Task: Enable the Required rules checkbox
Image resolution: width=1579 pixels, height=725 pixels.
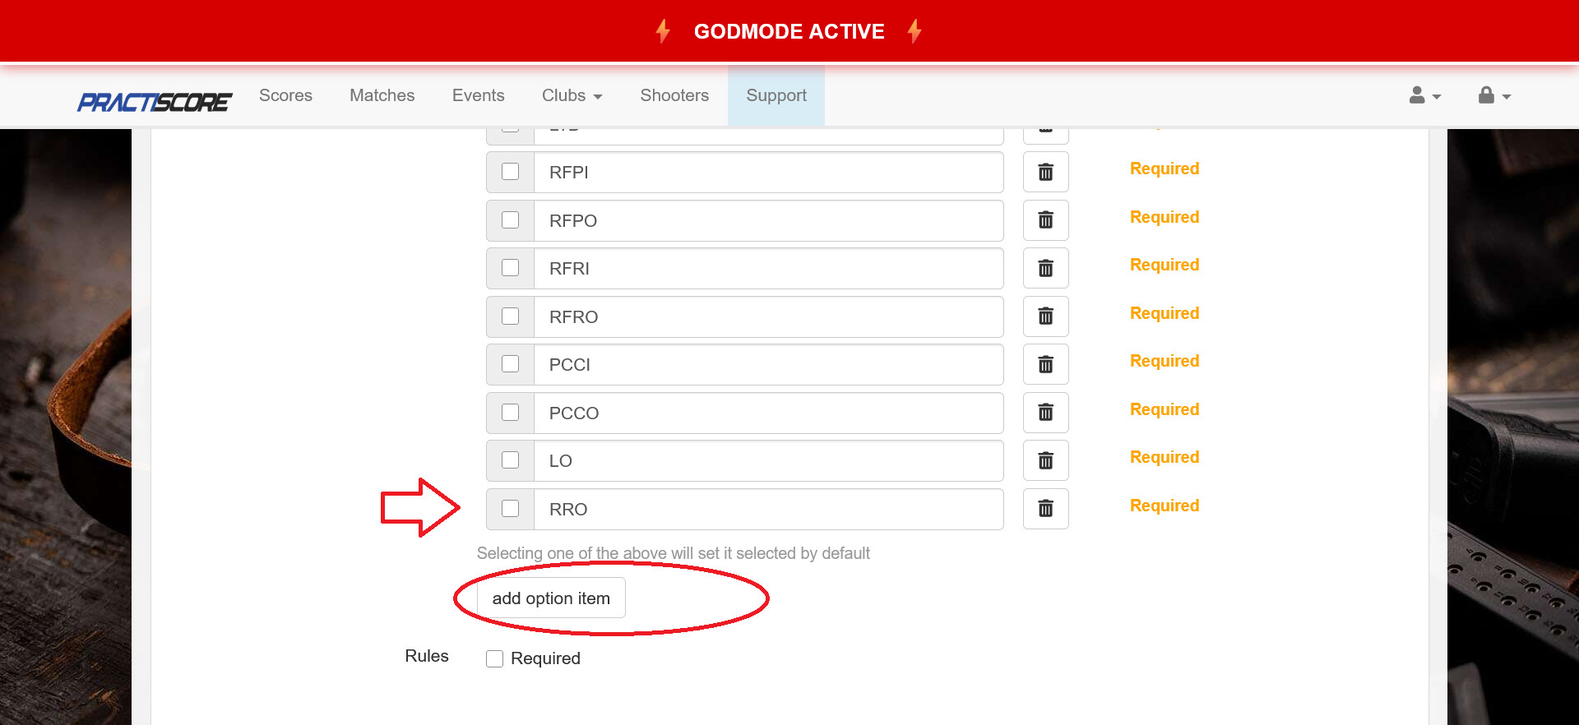Action: pyautogui.click(x=494, y=658)
